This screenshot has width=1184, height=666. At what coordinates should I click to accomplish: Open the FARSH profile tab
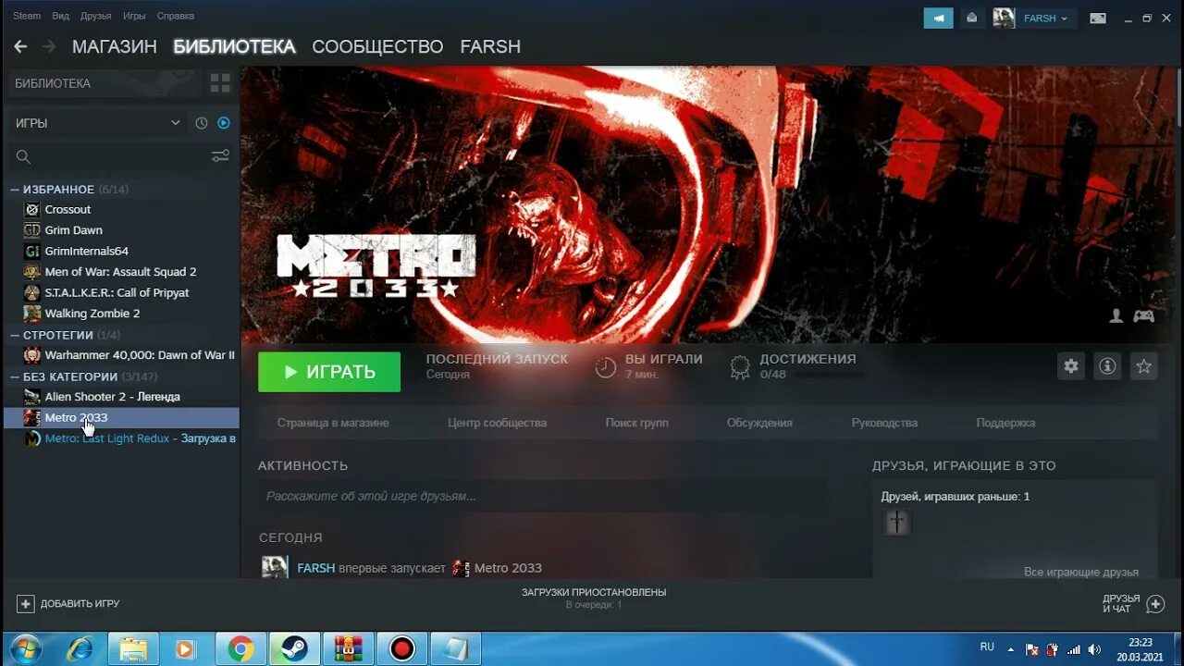(x=490, y=46)
